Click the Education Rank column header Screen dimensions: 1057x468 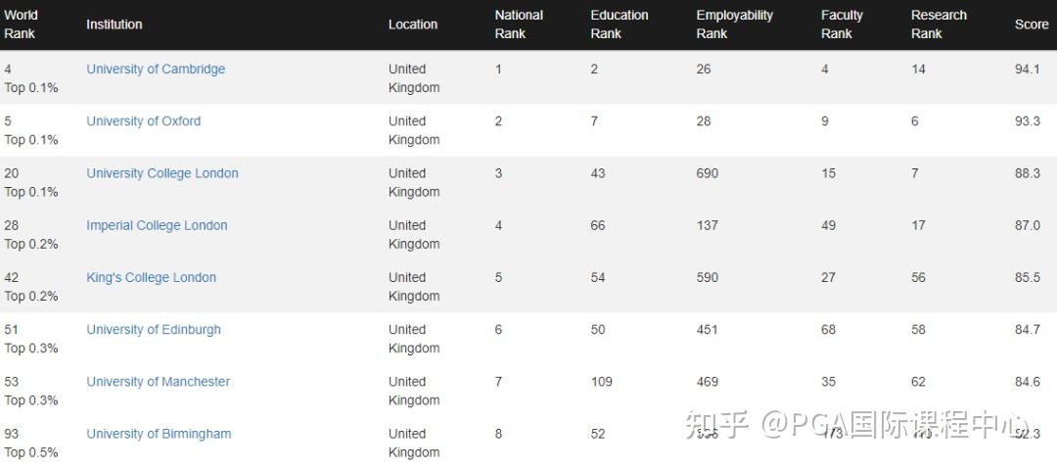[x=620, y=24]
